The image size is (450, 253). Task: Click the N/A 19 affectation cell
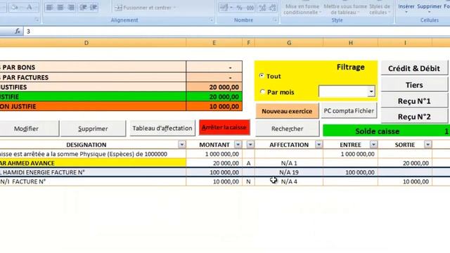tap(289, 172)
